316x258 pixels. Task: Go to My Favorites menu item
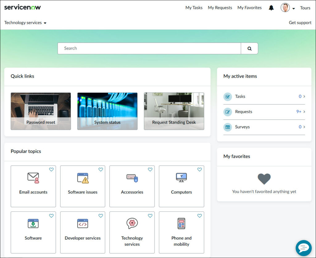249,8
